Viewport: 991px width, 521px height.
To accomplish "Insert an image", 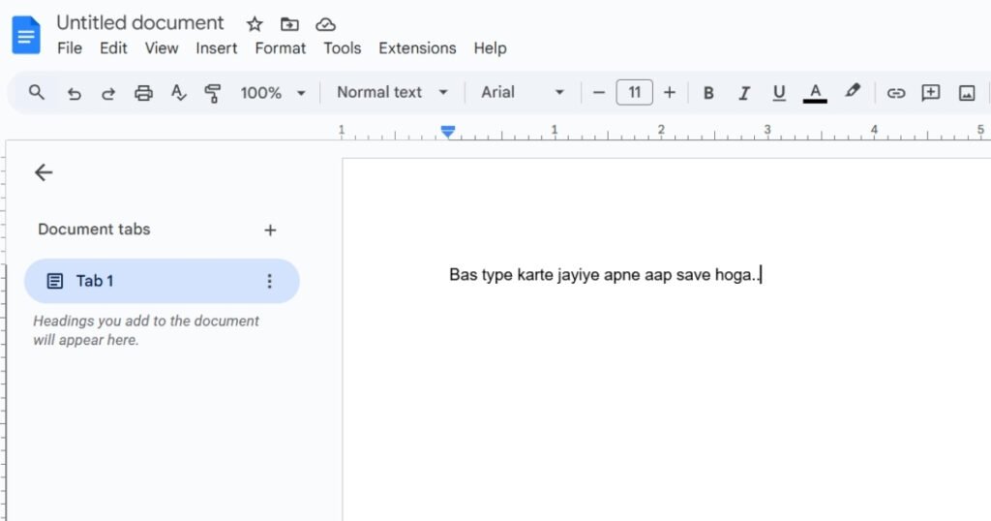I will point(967,93).
